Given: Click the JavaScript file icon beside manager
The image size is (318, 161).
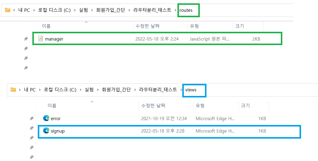Looking at the screenshot, I should point(41,39).
